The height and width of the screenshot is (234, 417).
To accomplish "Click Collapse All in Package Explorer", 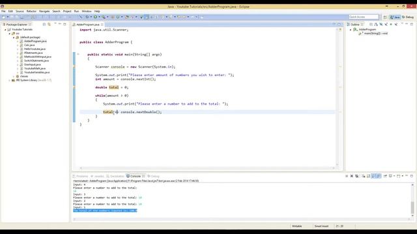I will tap(44, 24).
